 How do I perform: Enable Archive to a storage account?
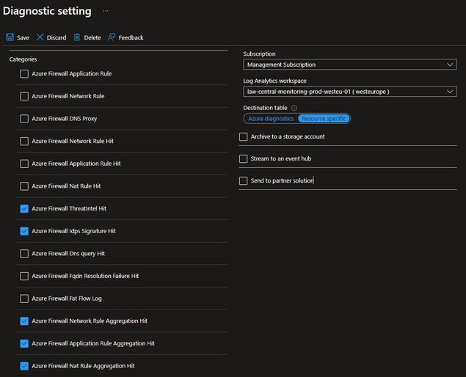click(x=243, y=136)
